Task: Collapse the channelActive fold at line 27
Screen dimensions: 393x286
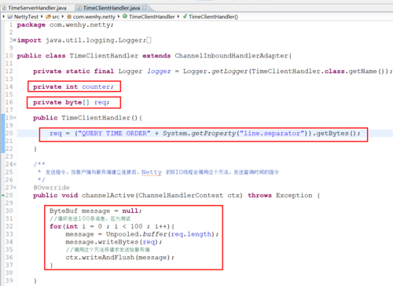Action: click(x=15, y=188)
